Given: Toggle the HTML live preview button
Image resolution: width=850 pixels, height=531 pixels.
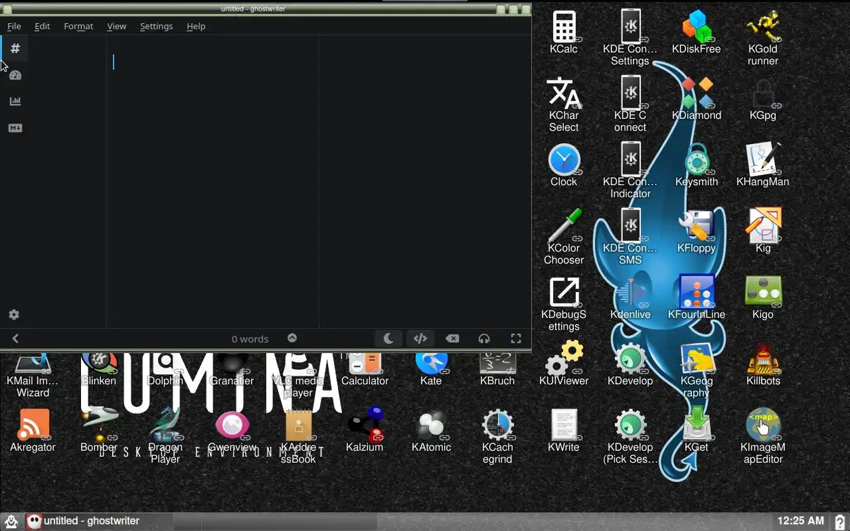Looking at the screenshot, I should [x=420, y=339].
